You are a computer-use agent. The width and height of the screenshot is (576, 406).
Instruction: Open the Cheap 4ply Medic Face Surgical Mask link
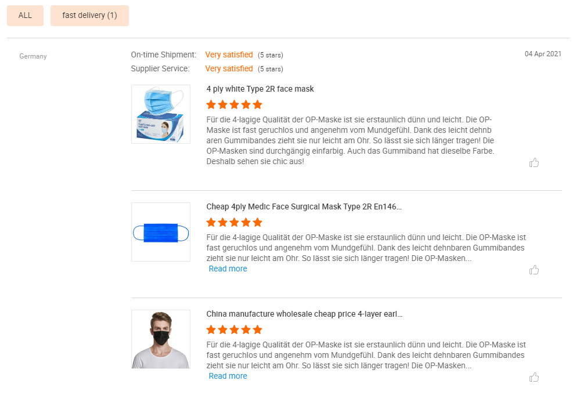(x=304, y=206)
